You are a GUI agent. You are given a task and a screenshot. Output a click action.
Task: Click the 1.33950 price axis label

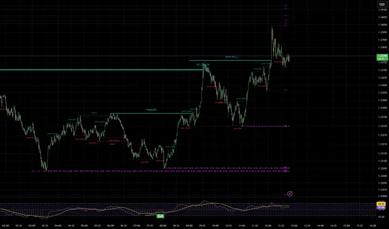pos(382,32)
